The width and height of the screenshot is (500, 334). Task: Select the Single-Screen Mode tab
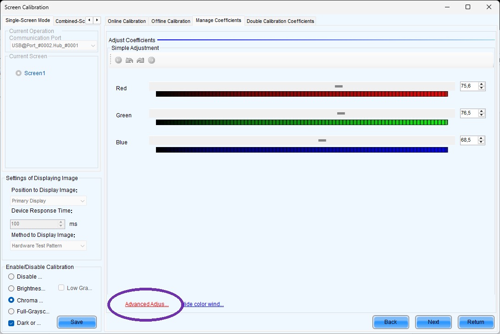[x=28, y=20]
